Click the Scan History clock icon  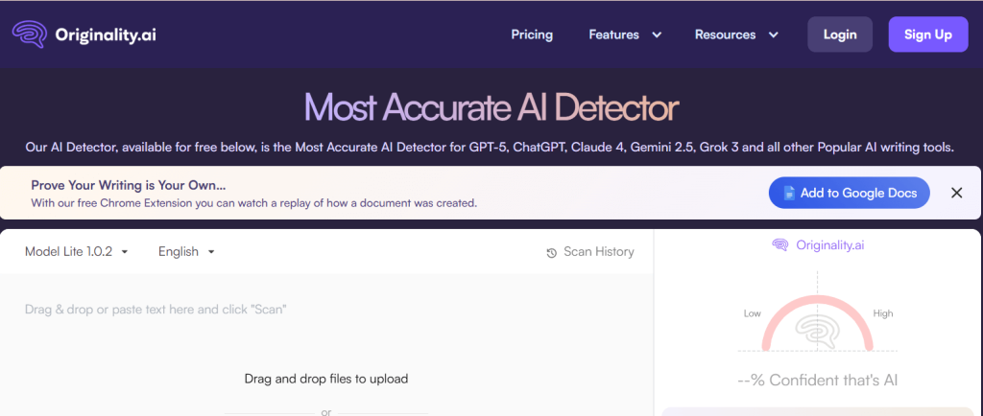coord(552,253)
